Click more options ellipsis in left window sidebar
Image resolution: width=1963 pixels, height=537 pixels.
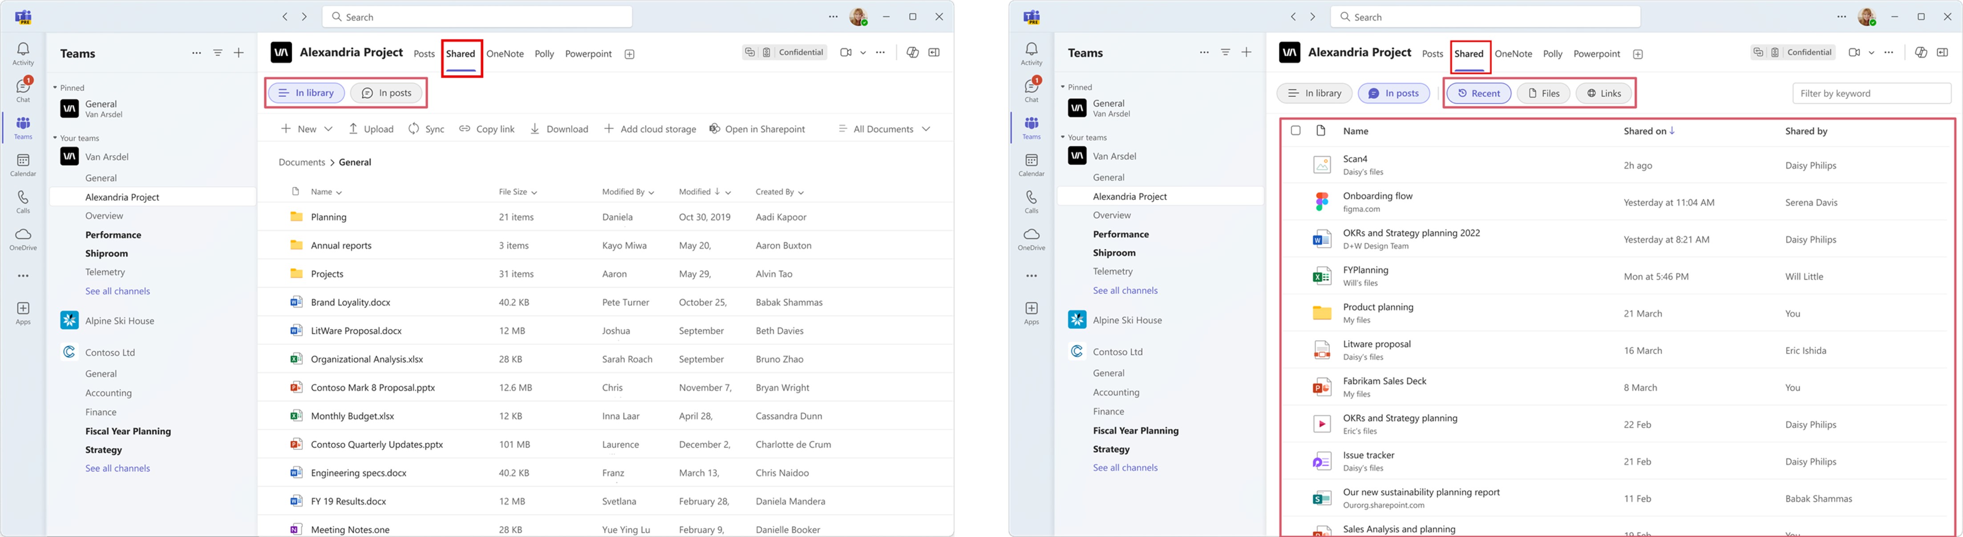pos(23,276)
